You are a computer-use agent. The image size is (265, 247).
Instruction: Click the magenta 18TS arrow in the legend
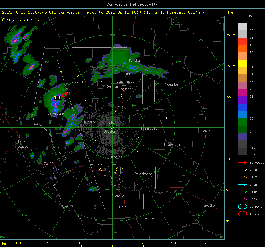coord(243,199)
